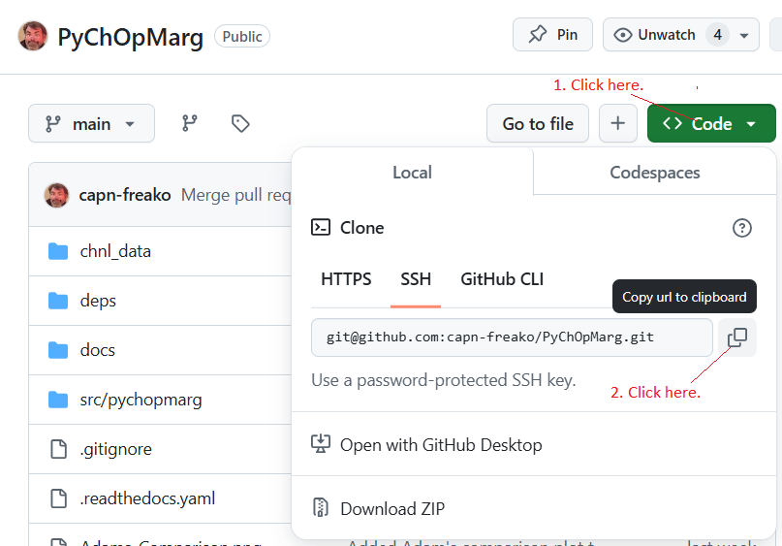Open the .readthedocs.yaml file name
Viewport: 782px width, 546px height.
(x=147, y=498)
